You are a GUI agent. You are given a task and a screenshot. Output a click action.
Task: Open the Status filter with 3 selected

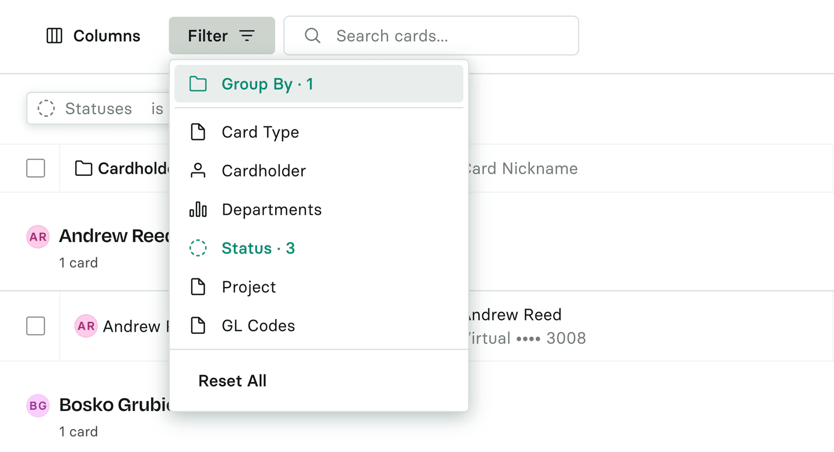click(x=258, y=248)
